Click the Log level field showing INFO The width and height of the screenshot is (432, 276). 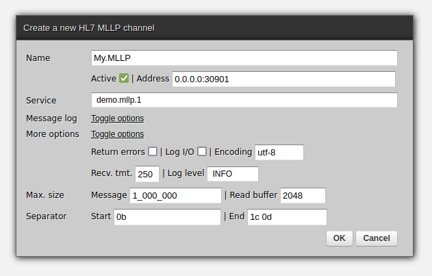(x=233, y=173)
